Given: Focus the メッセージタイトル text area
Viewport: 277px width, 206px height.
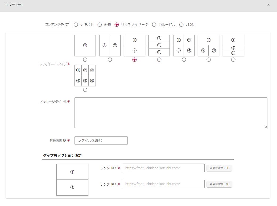Looking at the screenshot, I should pyautogui.click(x=171, y=113).
